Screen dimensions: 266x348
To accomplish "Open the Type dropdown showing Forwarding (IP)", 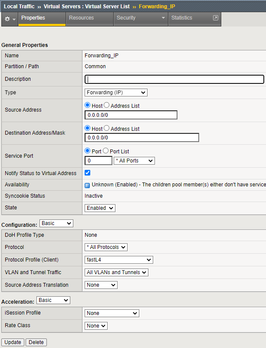I will 116,93.
